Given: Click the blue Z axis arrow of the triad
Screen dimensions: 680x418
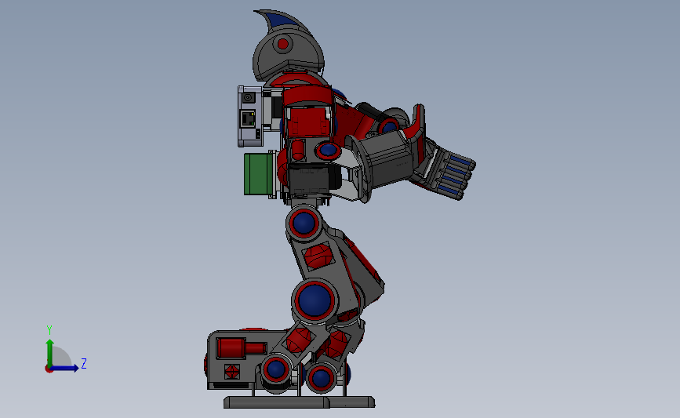Looking at the screenshot, I should (x=65, y=368).
